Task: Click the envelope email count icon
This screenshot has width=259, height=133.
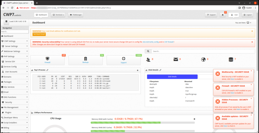Action: [x=176, y=60]
